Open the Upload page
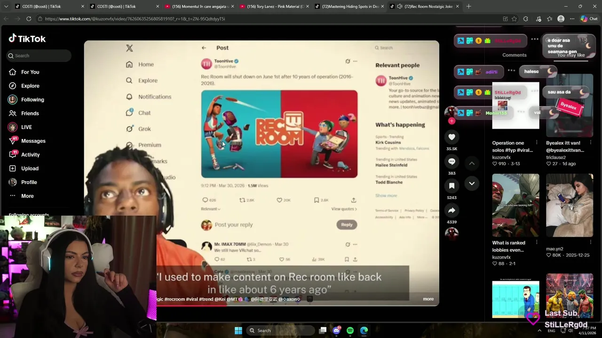Viewport: 602px width, 338px height. pos(30,168)
